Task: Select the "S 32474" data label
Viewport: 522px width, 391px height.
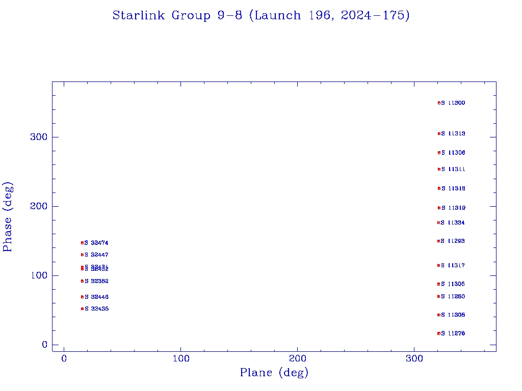Action: [x=96, y=243]
